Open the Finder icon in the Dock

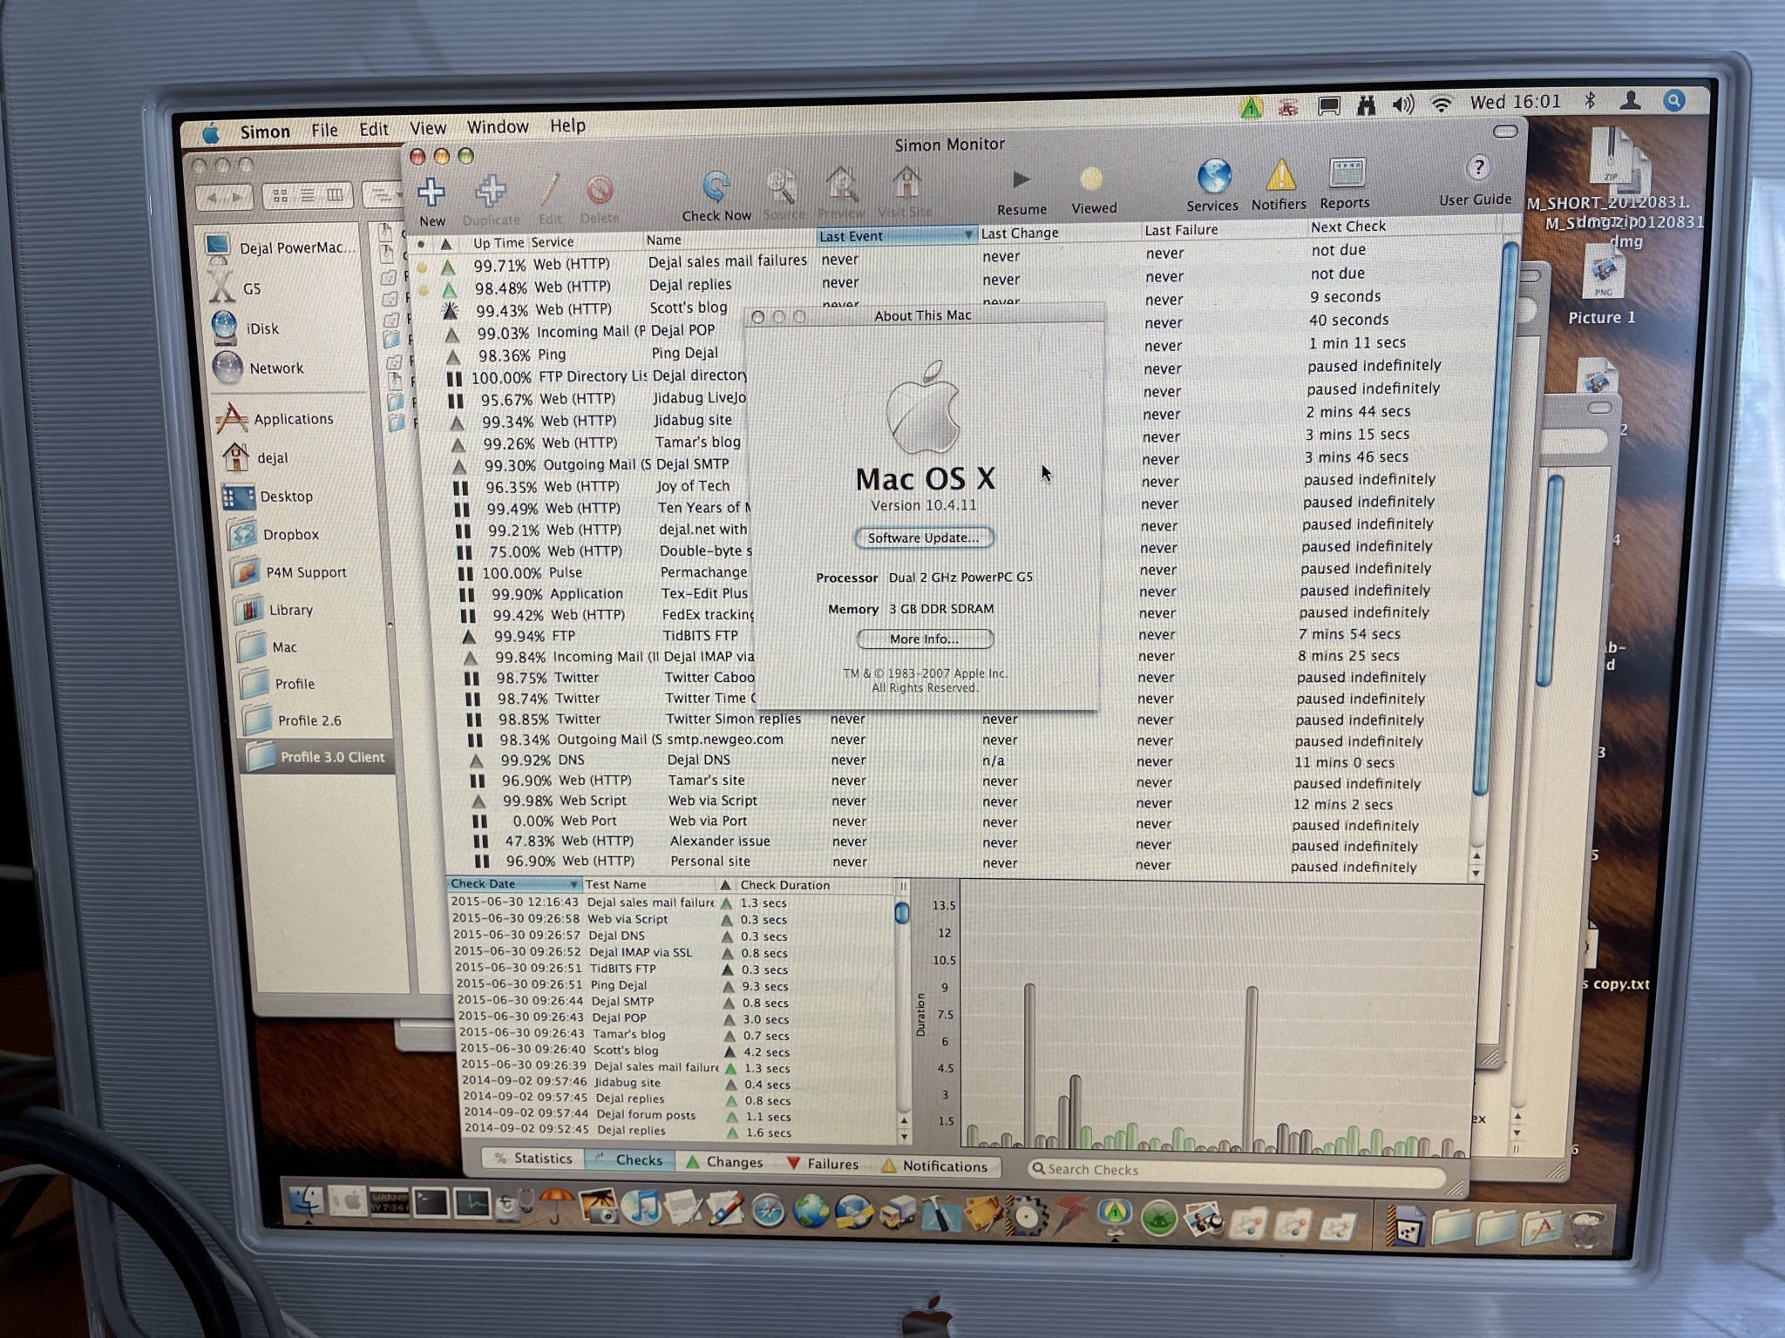[x=306, y=1201]
